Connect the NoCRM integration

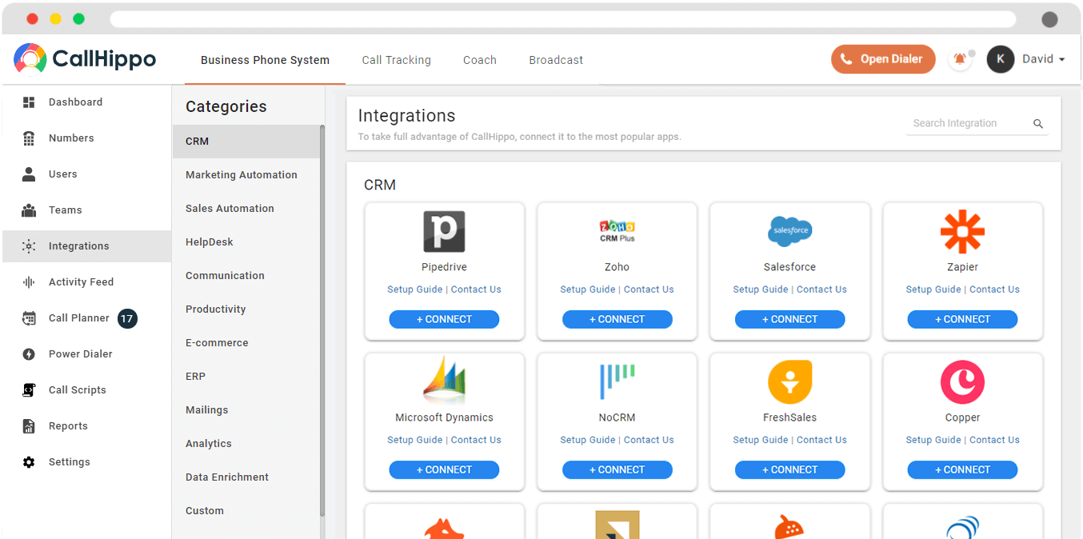click(x=617, y=469)
